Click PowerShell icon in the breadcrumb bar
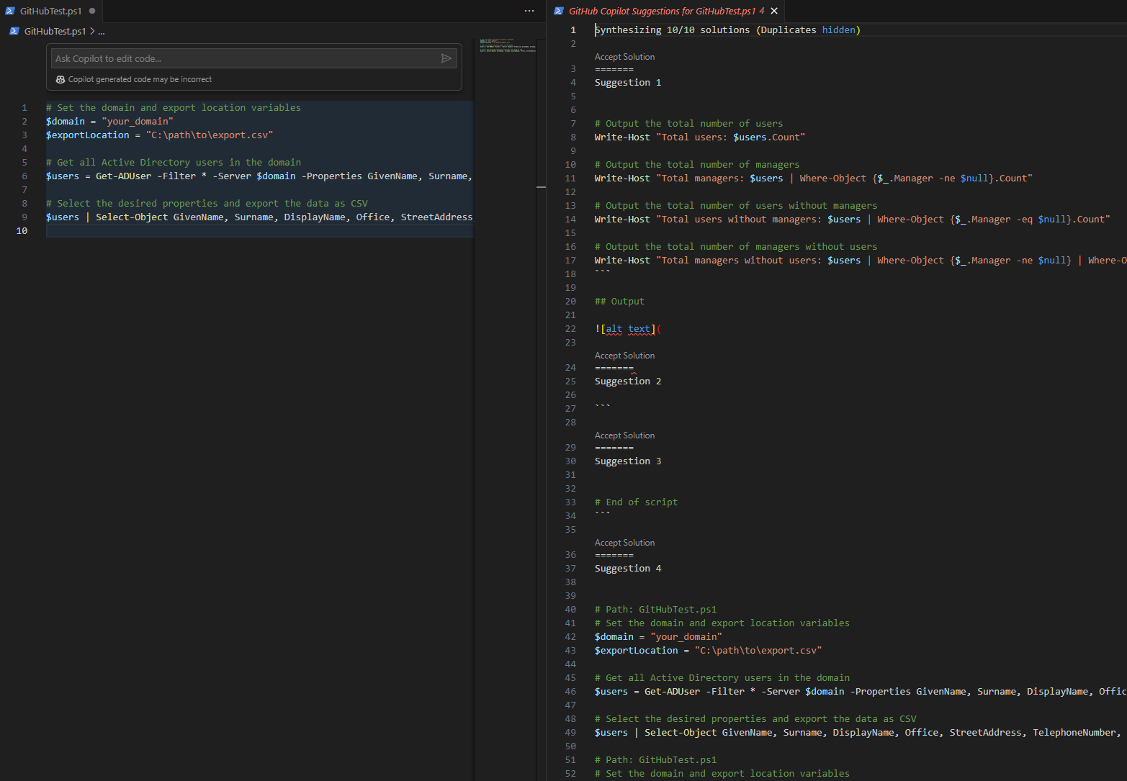The image size is (1127, 781). tap(14, 31)
